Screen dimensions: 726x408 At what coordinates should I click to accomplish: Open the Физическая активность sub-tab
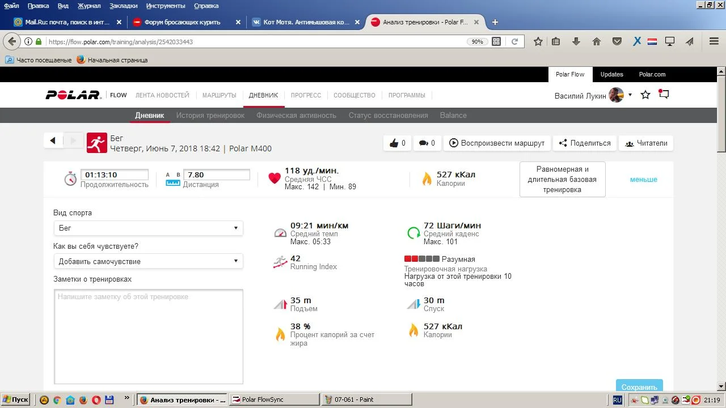tap(296, 115)
